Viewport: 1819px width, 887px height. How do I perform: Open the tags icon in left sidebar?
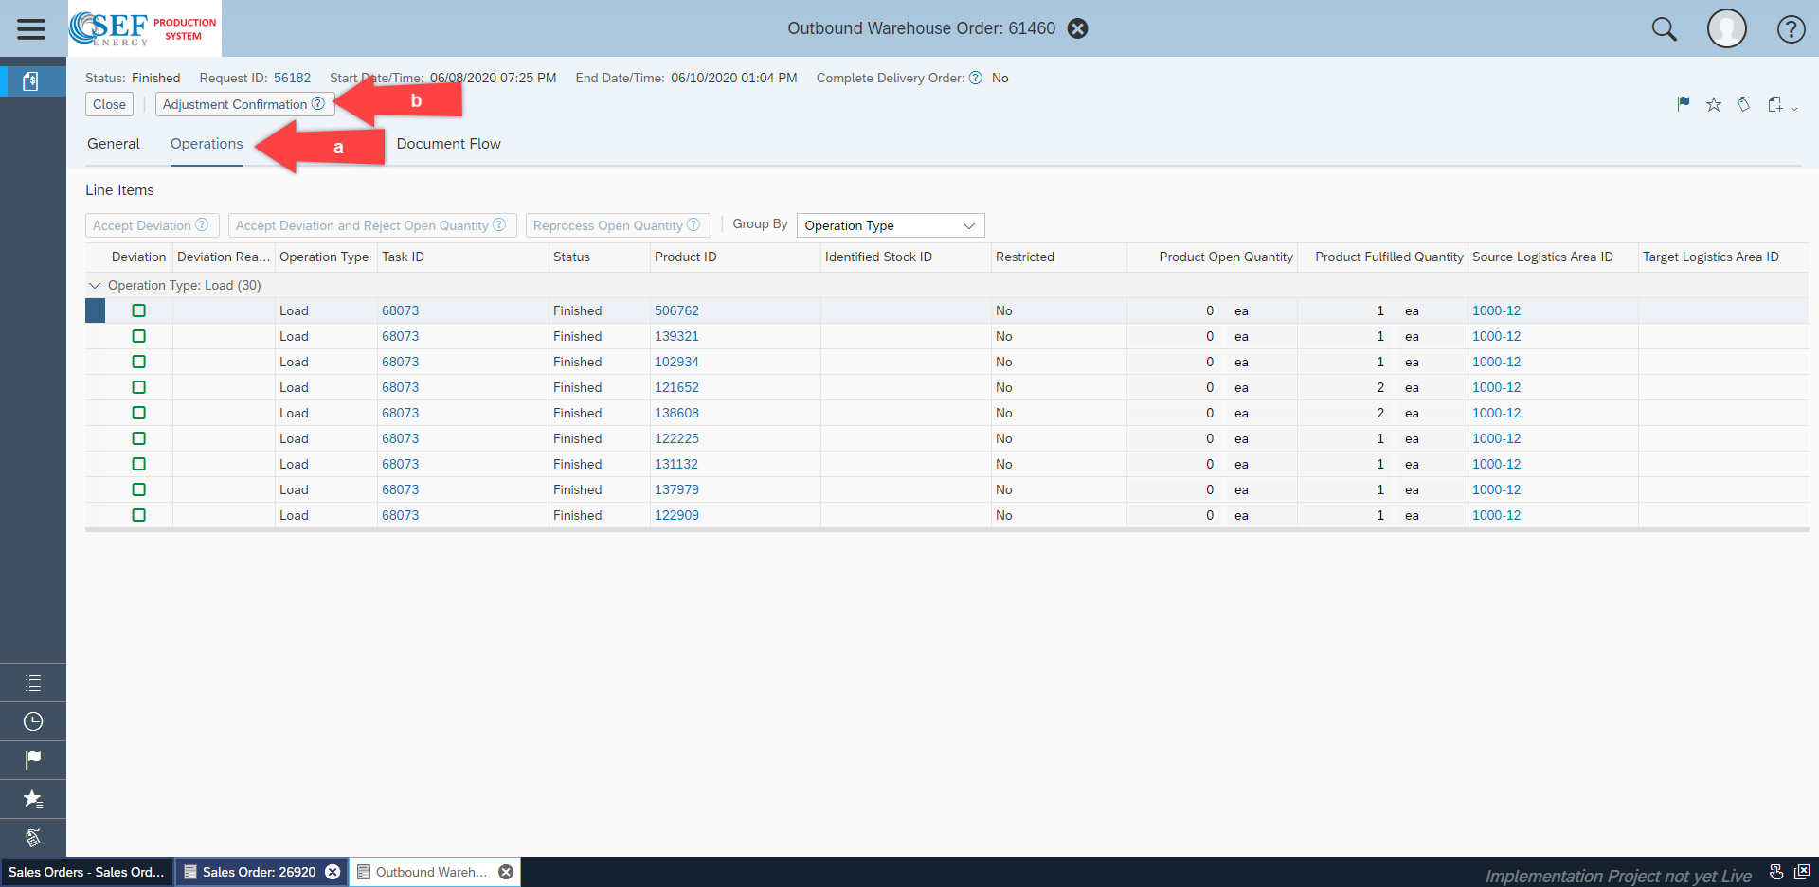(x=33, y=838)
